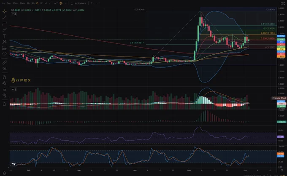Click the 0.618(1.8517) Fibonacci label
The height and width of the screenshot is (176, 287).
[x=137, y=43]
